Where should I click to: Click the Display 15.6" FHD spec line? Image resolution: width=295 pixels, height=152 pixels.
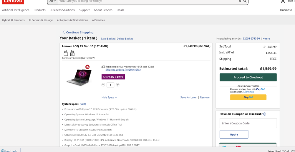coord(112,140)
